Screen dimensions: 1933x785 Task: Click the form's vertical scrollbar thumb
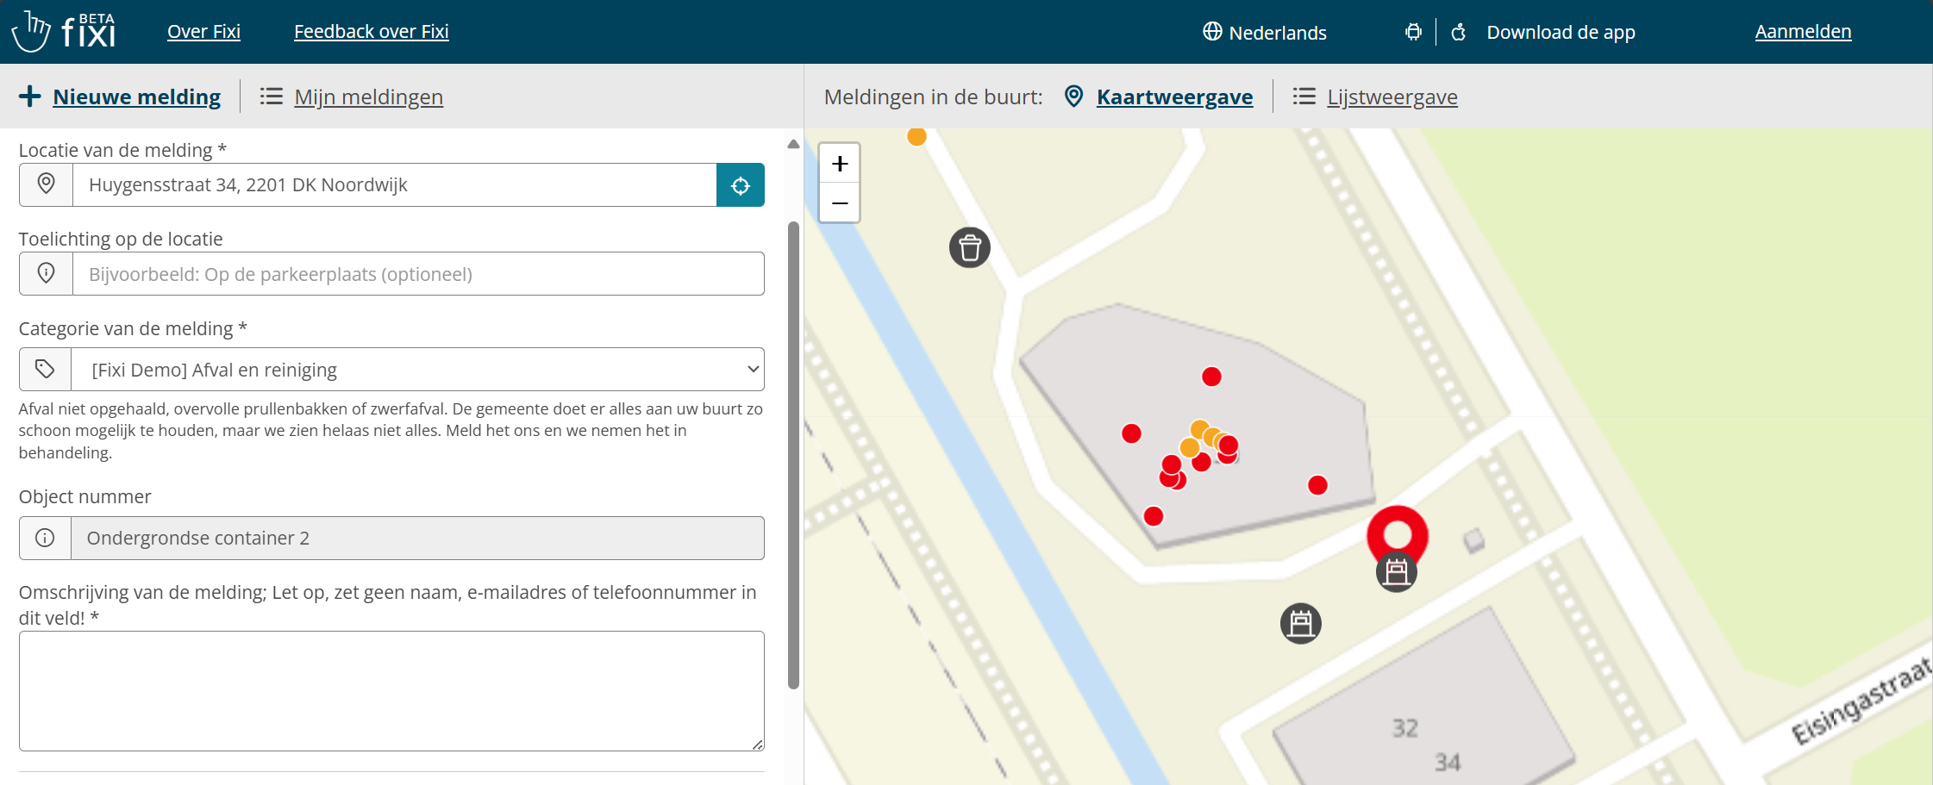[793, 455]
